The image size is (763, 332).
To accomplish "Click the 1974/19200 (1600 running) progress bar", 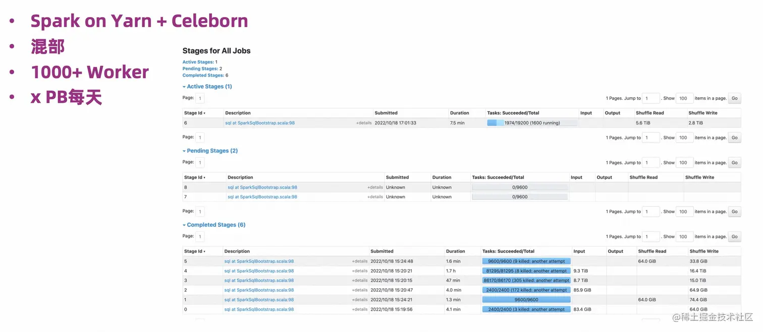I will (532, 123).
